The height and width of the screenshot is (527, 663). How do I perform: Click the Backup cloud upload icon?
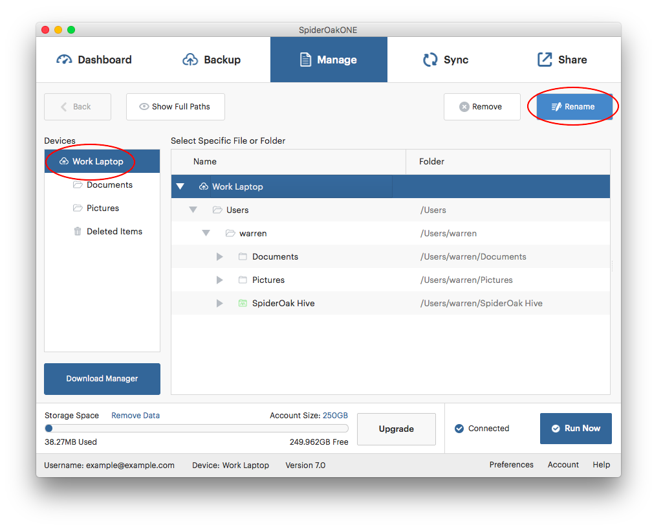click(x=190, y=60)
